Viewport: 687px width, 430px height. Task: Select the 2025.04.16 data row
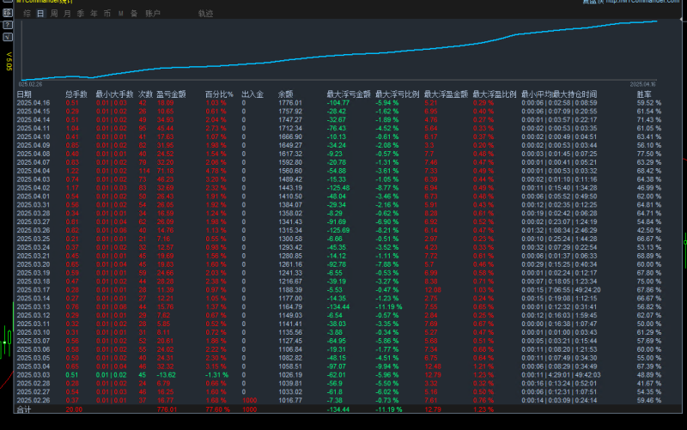tap(343, 102)
